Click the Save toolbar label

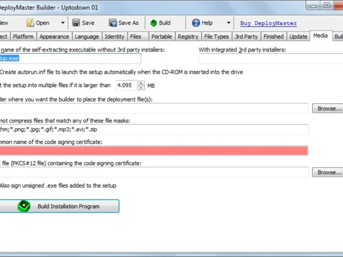click(88, 23)
